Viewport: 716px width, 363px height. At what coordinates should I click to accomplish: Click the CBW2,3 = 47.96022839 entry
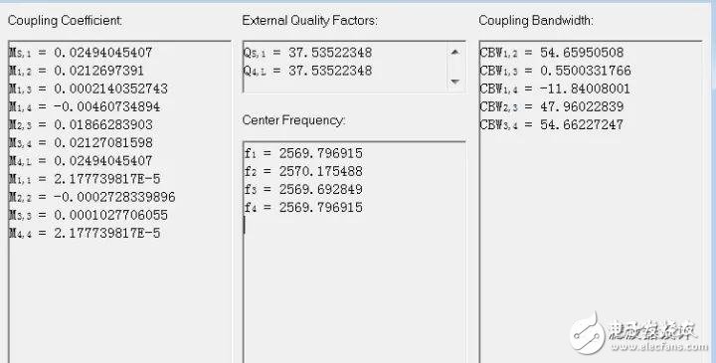pos(552,106)
